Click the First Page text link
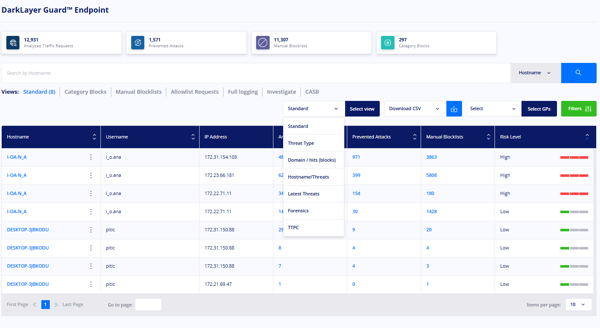This screenshot has width=600, height=328. [18, 305]
